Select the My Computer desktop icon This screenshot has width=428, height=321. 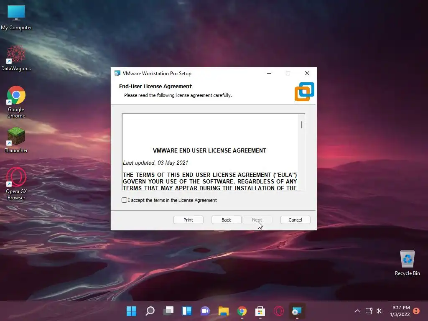(16, 18)
